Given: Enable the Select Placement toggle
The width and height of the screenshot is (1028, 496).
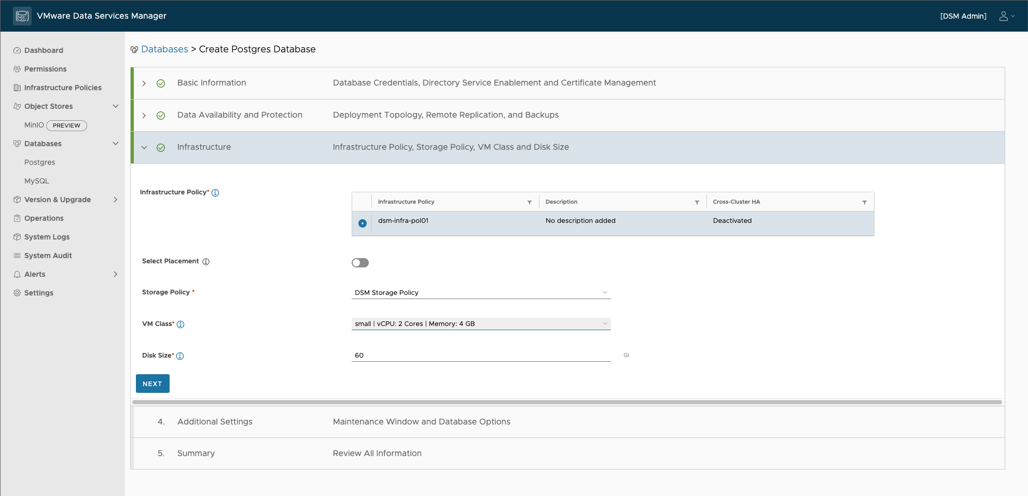Looking at the screenshot, I should click(360, 263).
